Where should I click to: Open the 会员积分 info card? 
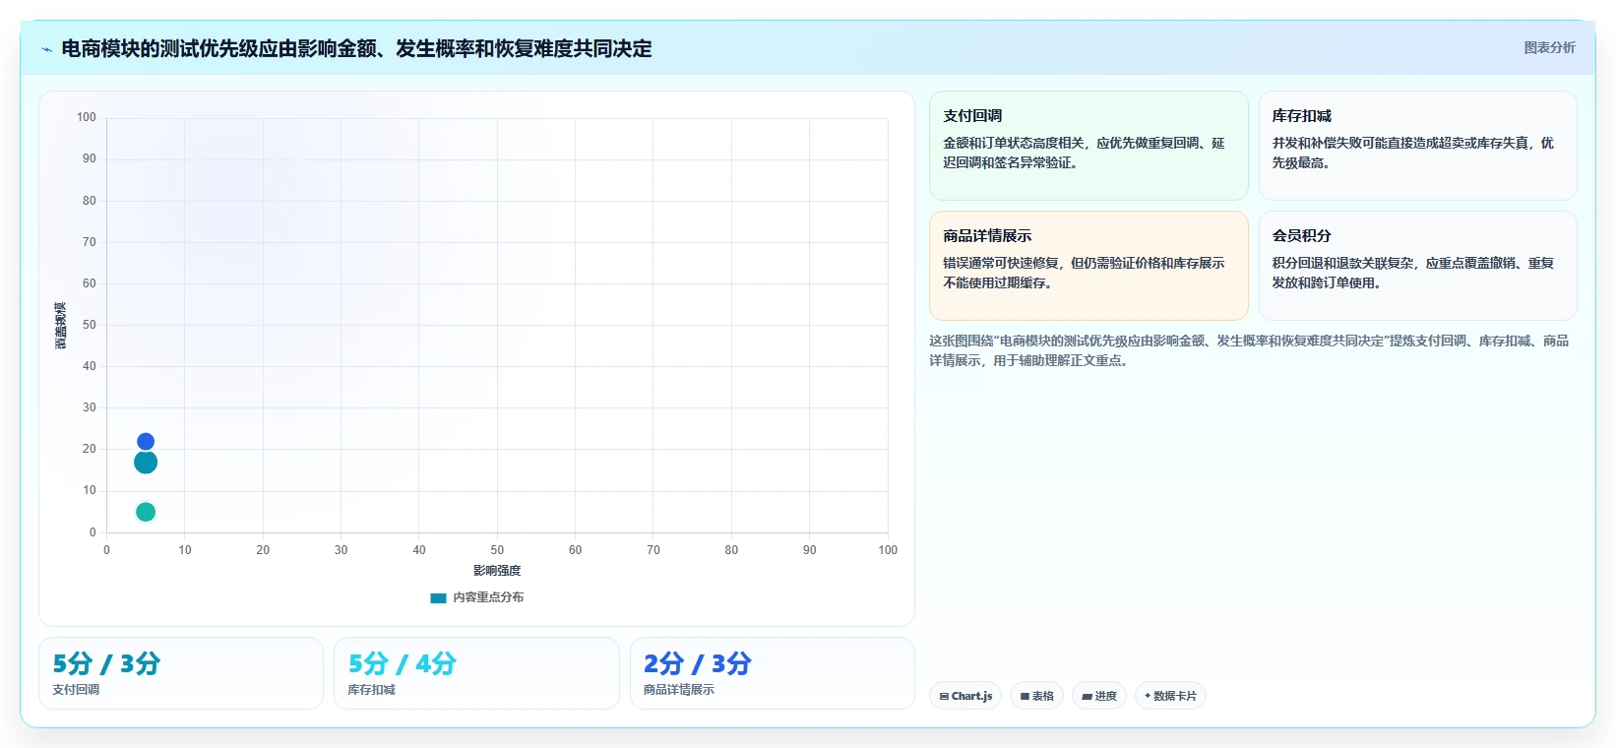[1417, 266]
